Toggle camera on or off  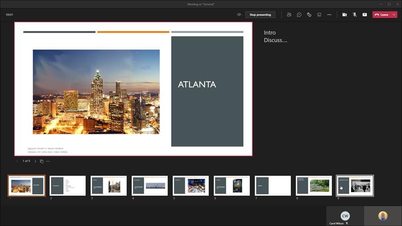(344, 15)
